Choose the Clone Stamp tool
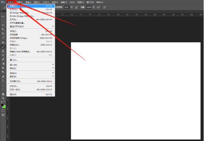The height and width of the screenshot is (141, 204). [3, 51]
